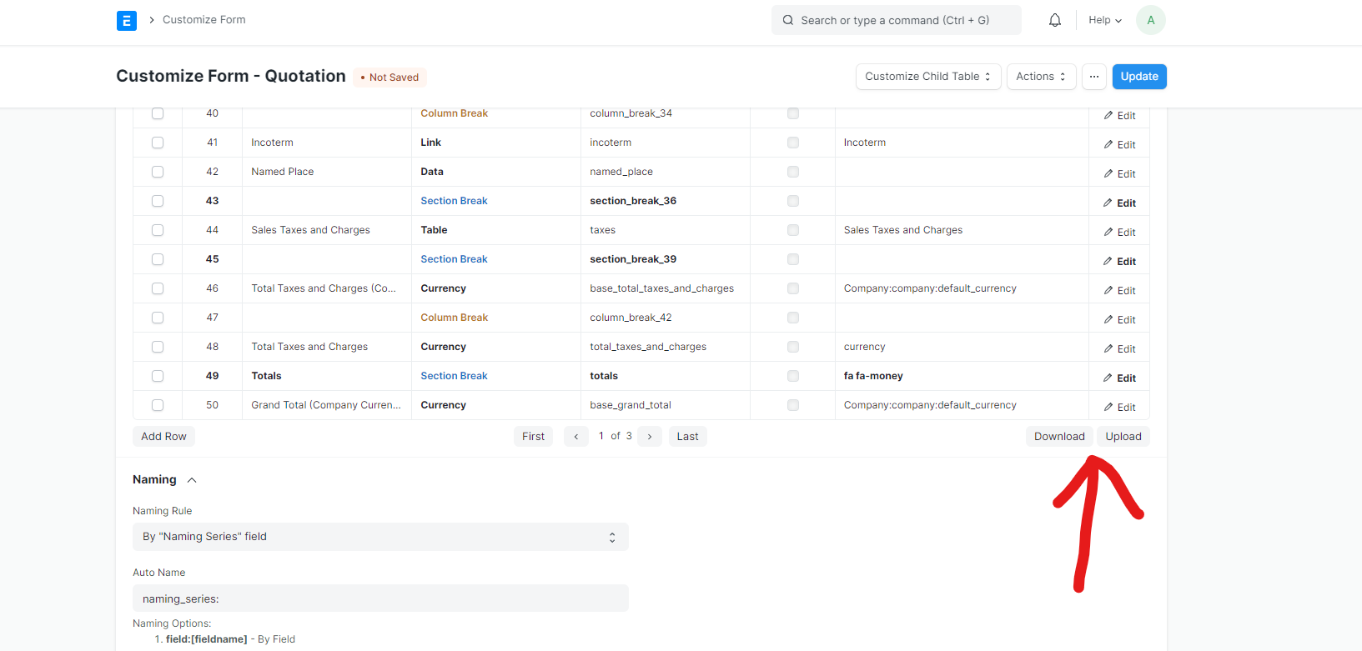Toggle mandatory checkbox for incoterm row
The height and width of the screenshot is (651, 1362).
coord(793,143)
